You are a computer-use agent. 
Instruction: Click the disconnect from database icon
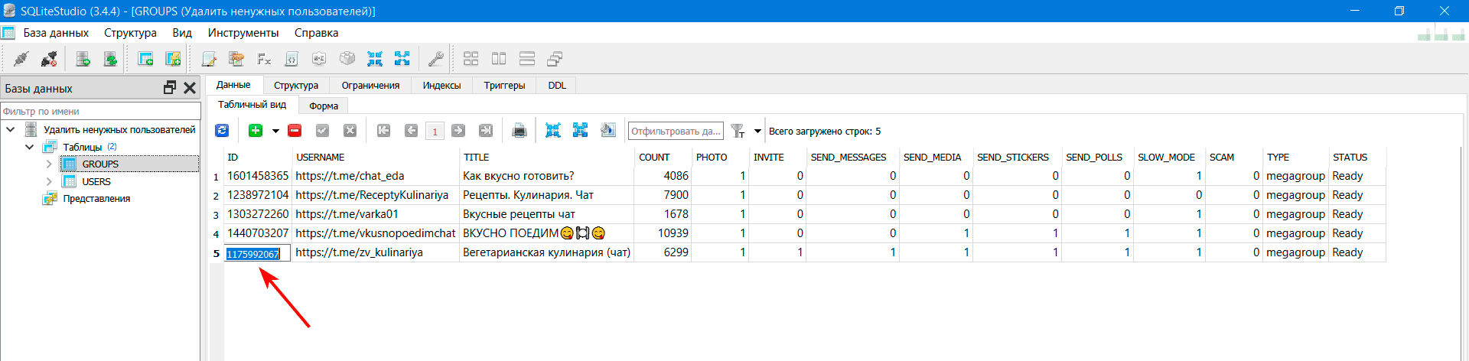coord(49,59)
